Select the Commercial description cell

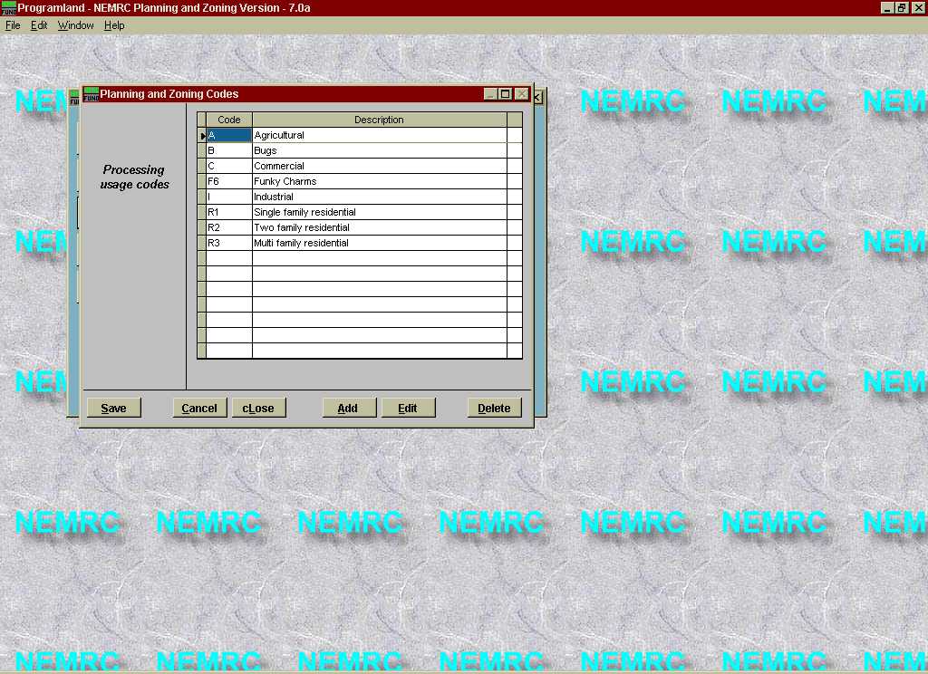tap(380, 166)
